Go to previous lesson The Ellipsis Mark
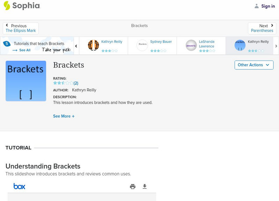Screen dimensions: 279x201 pyautogui.click(x=21, y=28)
